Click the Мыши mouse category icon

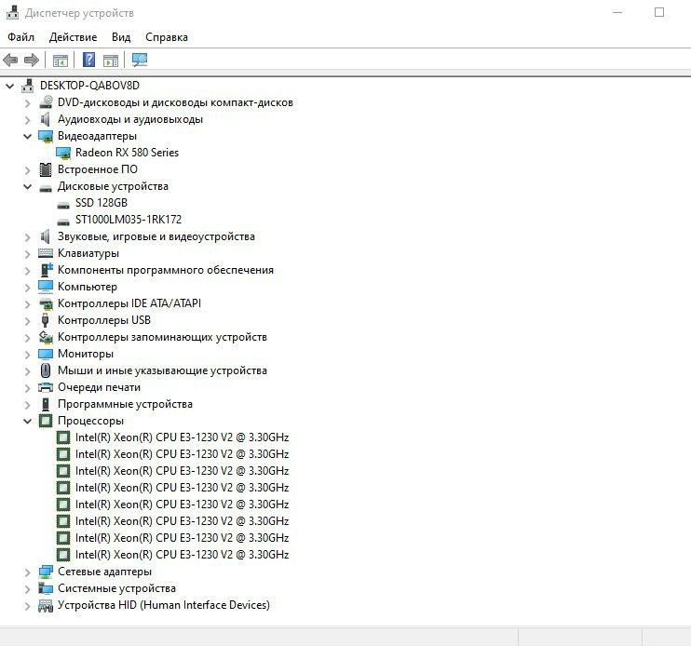point(46,370)
